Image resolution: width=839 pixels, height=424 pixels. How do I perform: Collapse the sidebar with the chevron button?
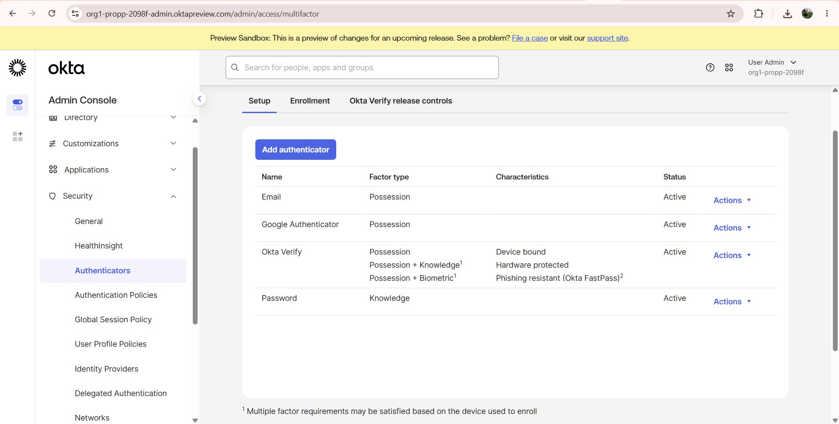click(x=199, y=99)
